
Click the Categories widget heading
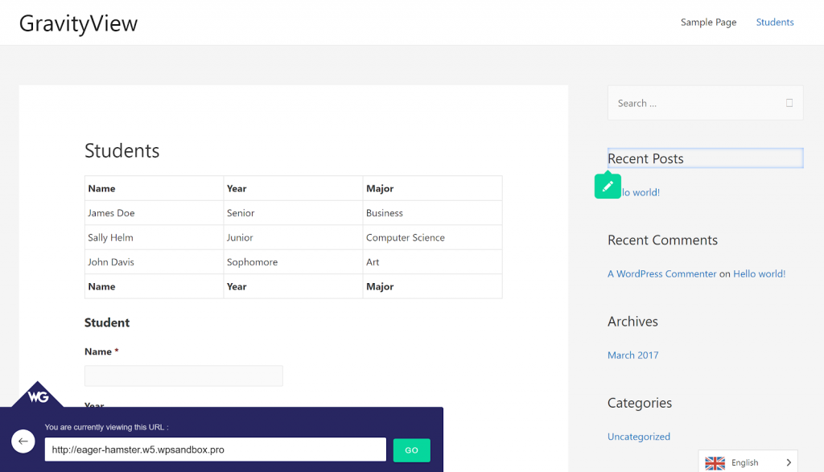click(x=640, y=403)
